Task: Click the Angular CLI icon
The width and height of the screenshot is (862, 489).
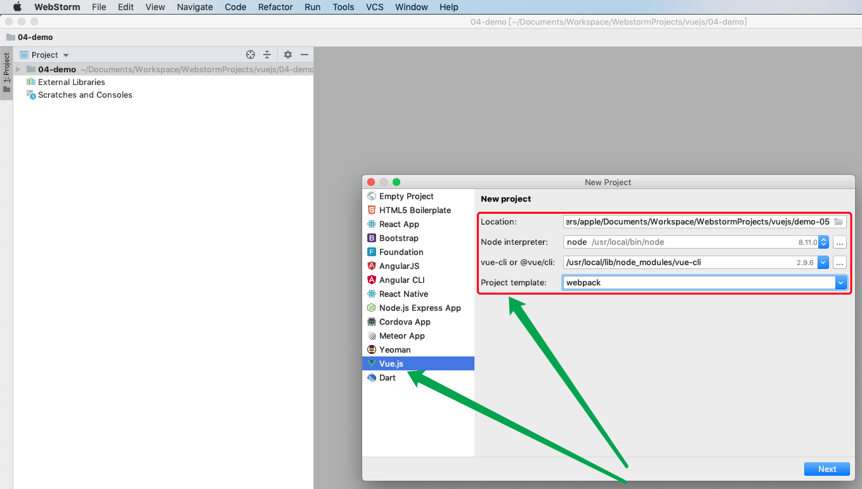Action: [x=372, y=280]
